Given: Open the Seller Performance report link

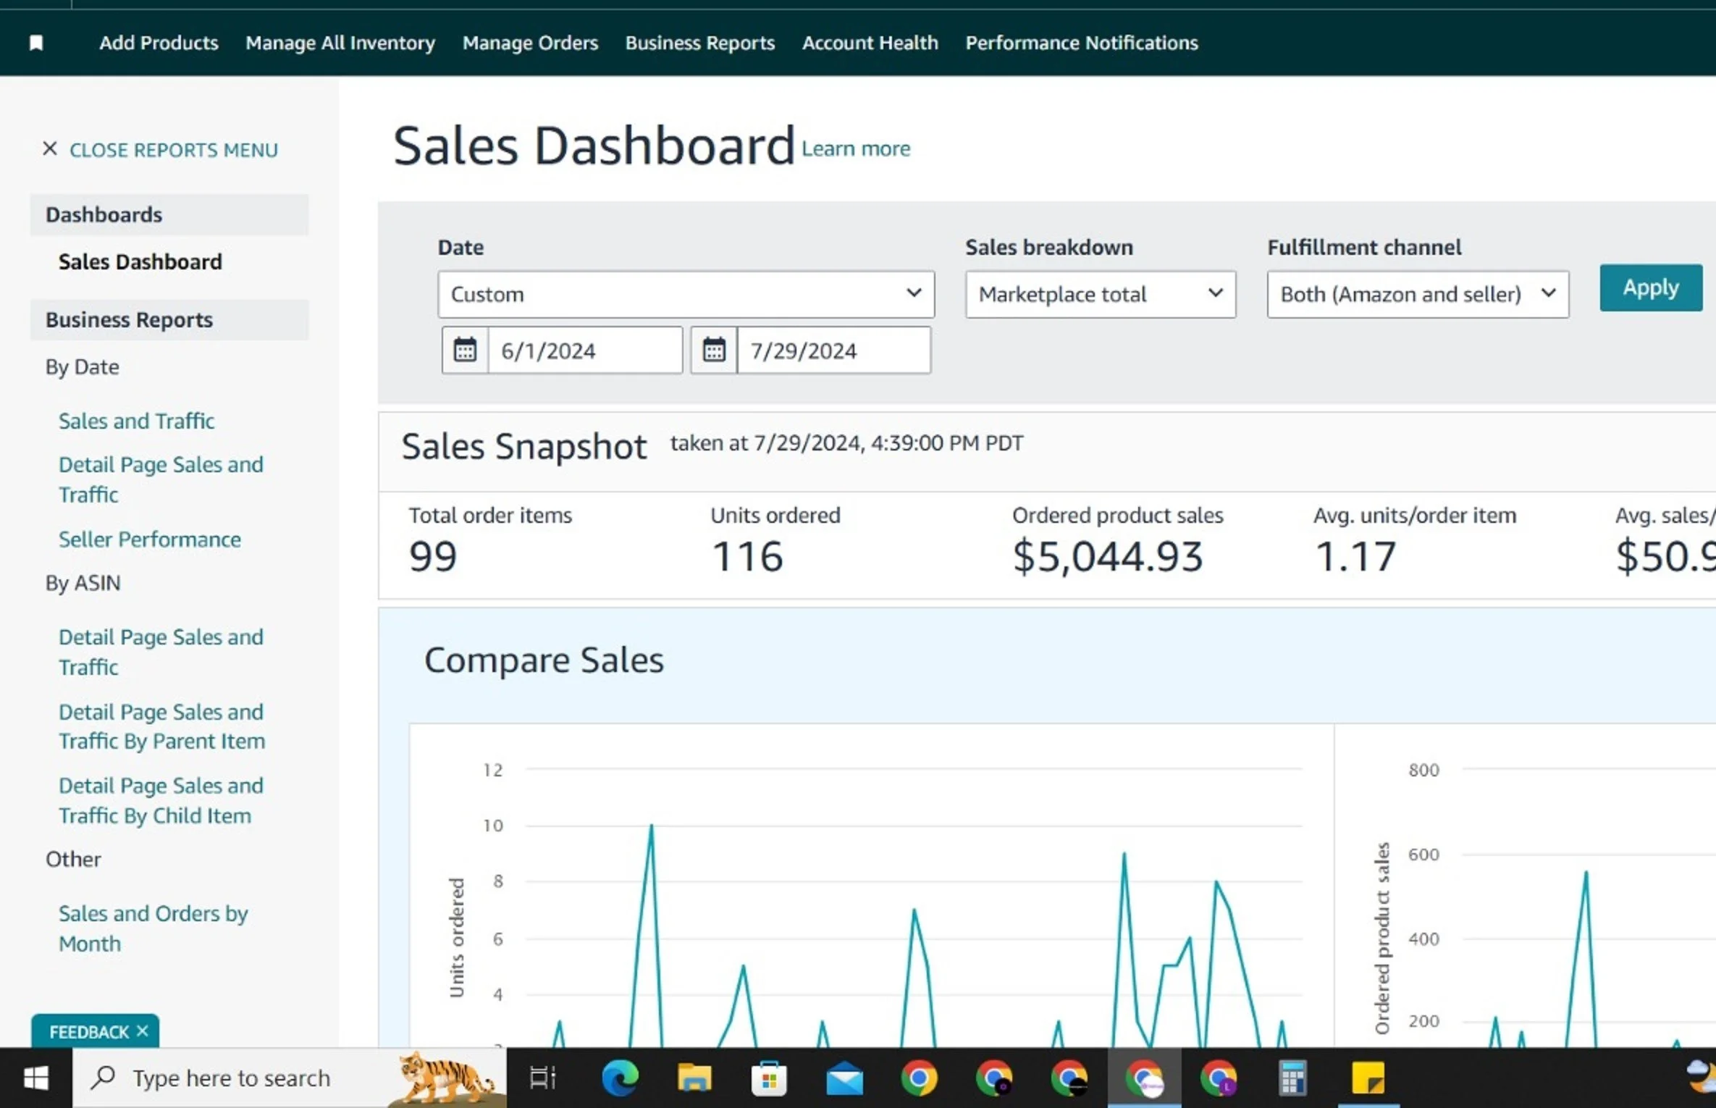Looking at the screenshot, I should (149, 540).
